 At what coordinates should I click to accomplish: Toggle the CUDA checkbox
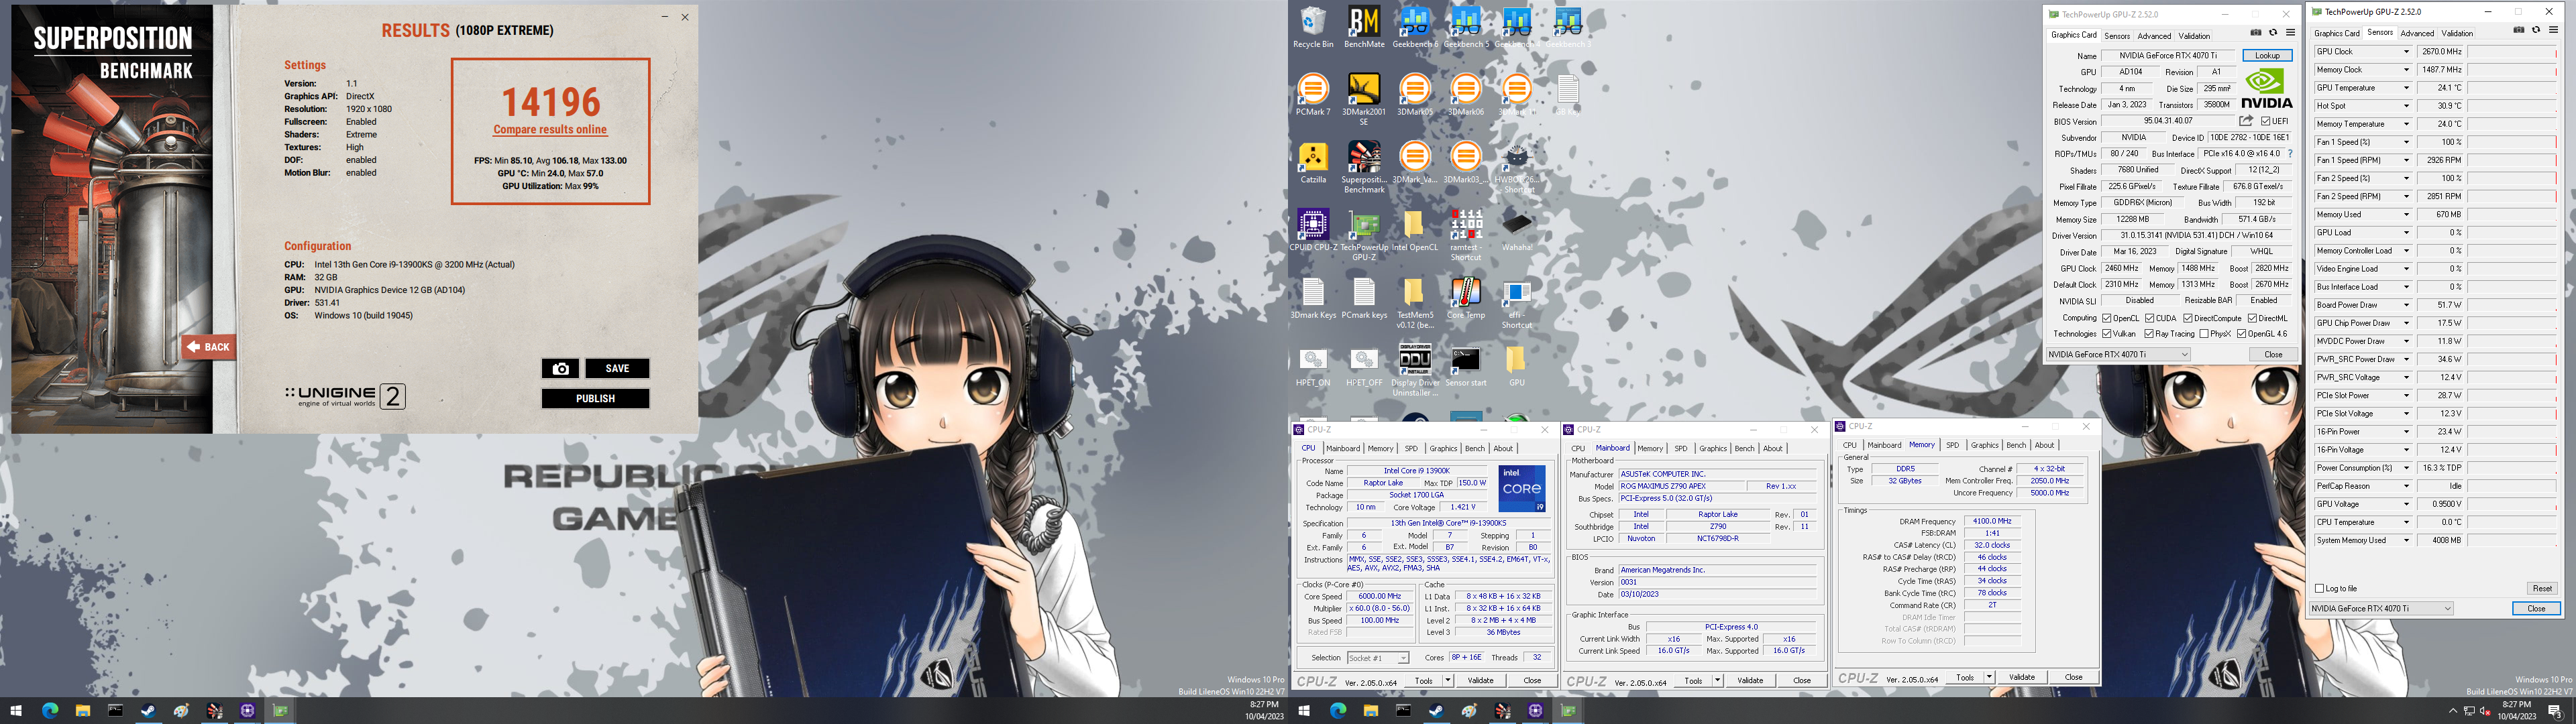2149,318
